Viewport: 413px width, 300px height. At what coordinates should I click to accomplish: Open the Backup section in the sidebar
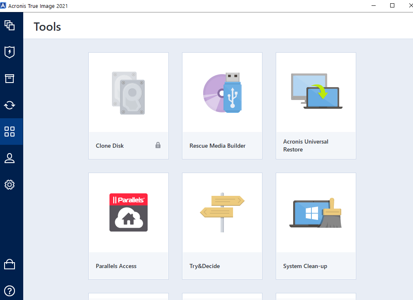coord(10,25)
